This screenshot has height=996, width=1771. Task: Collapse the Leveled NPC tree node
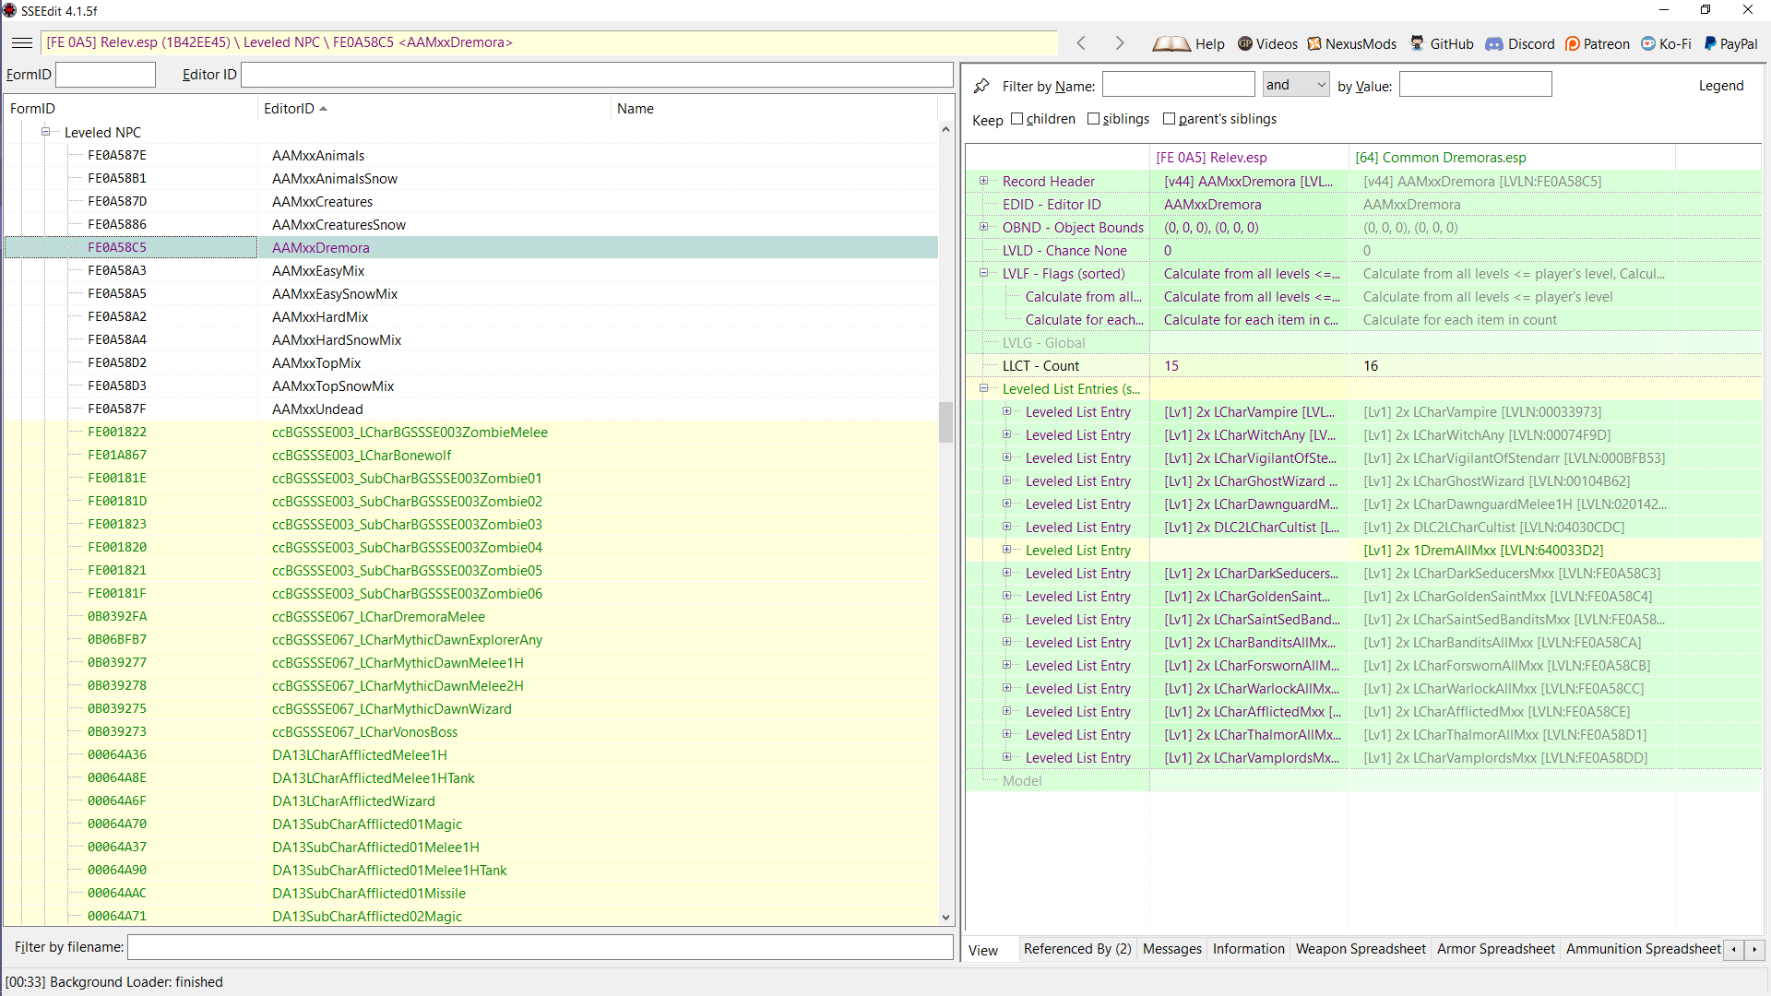point(45,132)
